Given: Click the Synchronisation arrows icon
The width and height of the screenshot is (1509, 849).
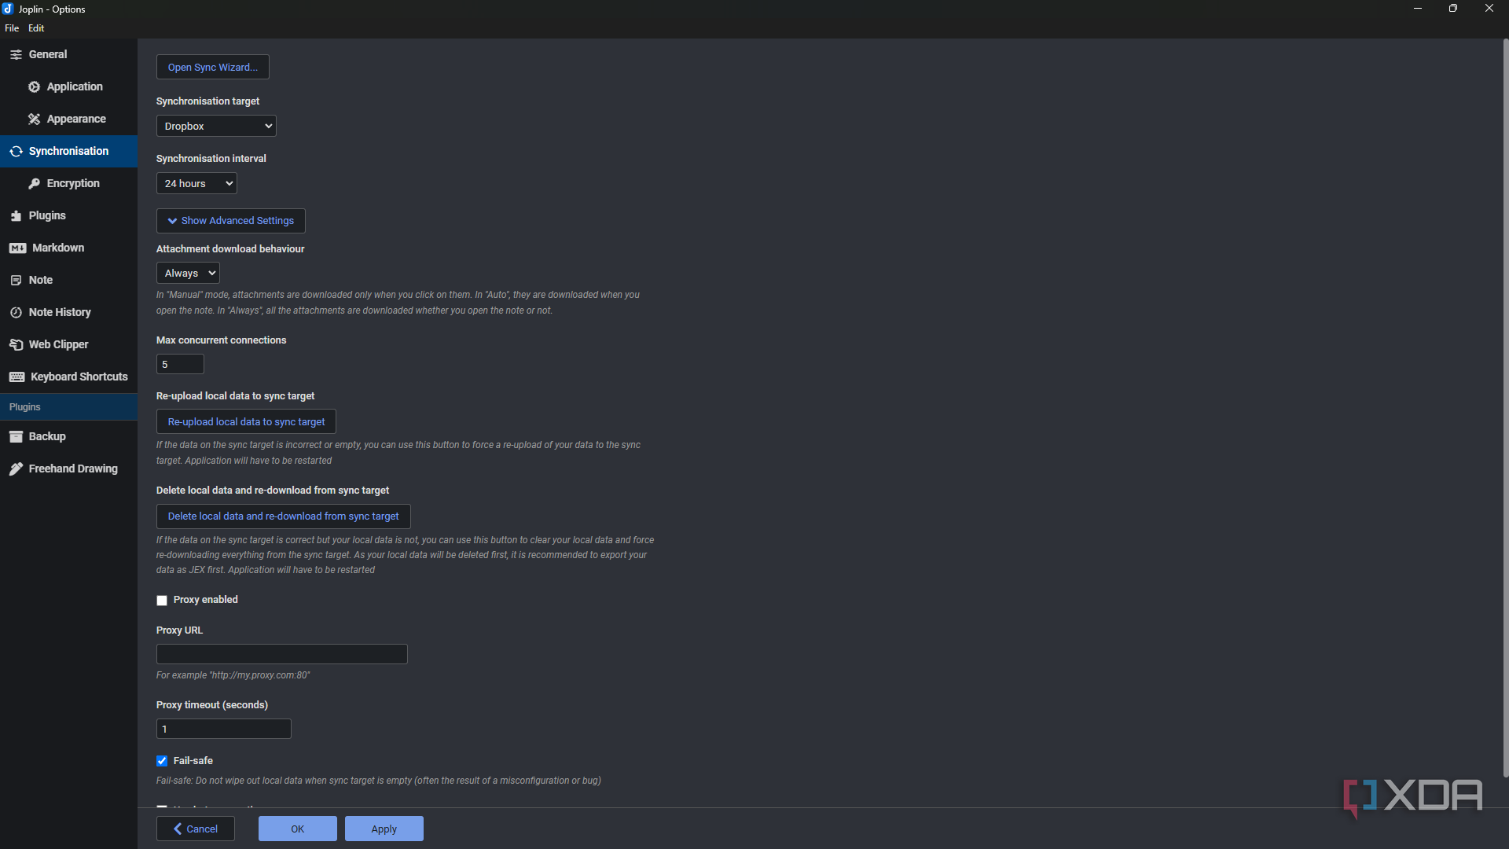Looking at the screenshot, I should coord(16,151).
